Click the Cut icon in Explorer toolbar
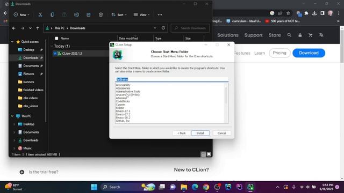 click(40, 14)
